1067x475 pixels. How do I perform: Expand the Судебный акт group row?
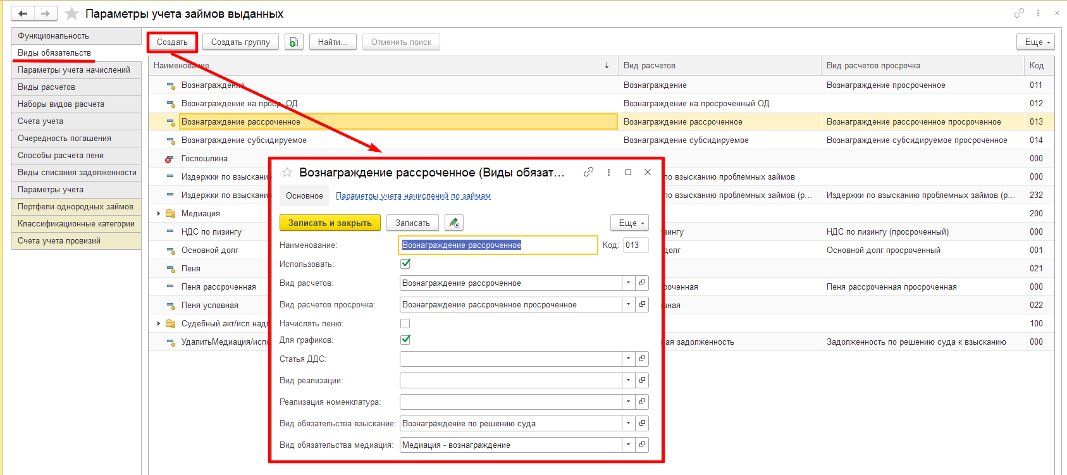click(x=158, y=324)
